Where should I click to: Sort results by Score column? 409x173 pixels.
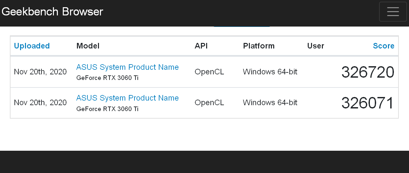[x=383, y=46]
